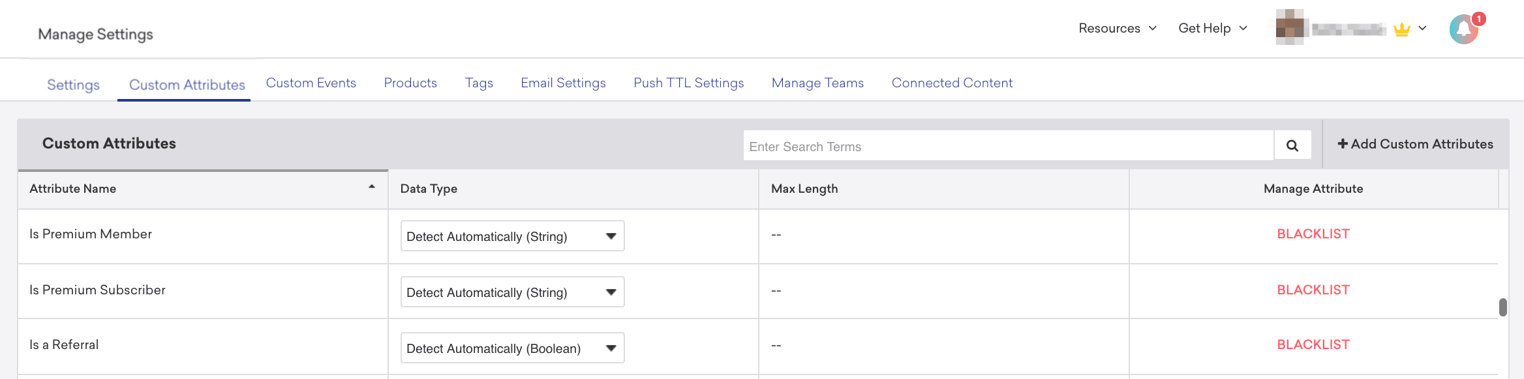Image resolution: width=1524 pixels, height=379 pixels.
Task: Open the Email Settings tab
Action: [x=563, y=83]
